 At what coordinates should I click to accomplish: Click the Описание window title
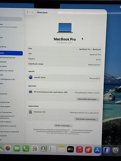point(42,12)
